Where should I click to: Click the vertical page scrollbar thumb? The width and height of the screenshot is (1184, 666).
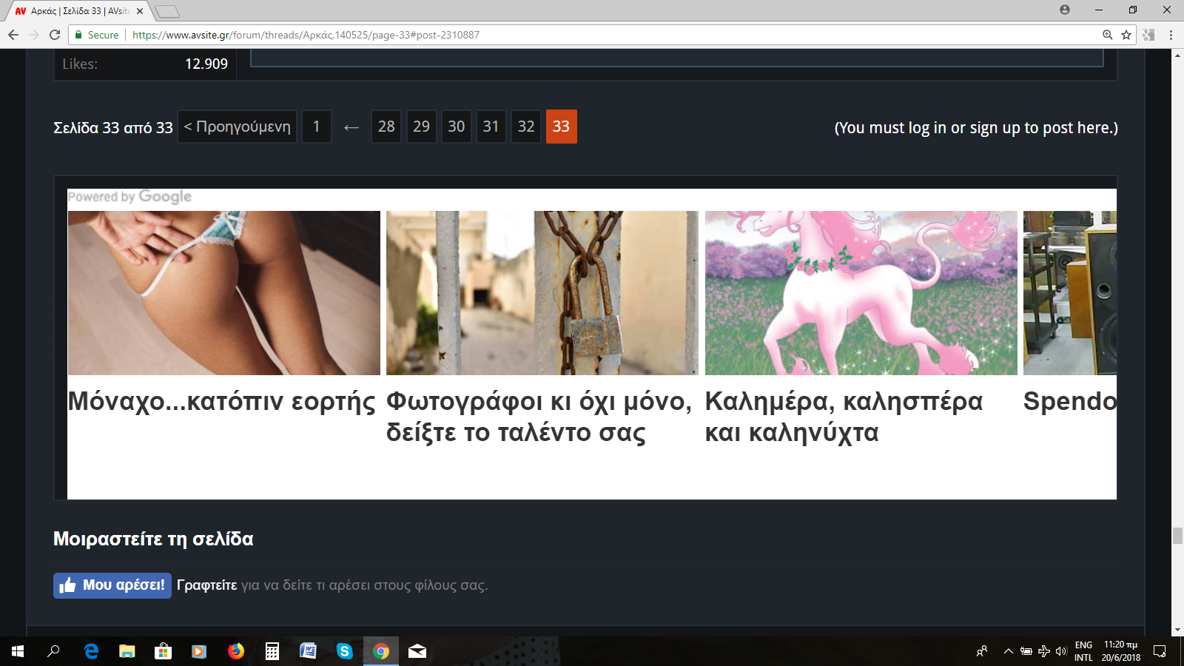coord(1177,535)
